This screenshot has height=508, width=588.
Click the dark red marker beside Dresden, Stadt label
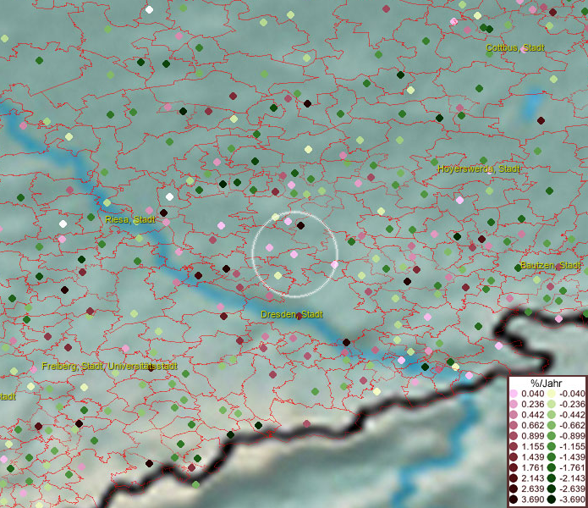point(299,317)
